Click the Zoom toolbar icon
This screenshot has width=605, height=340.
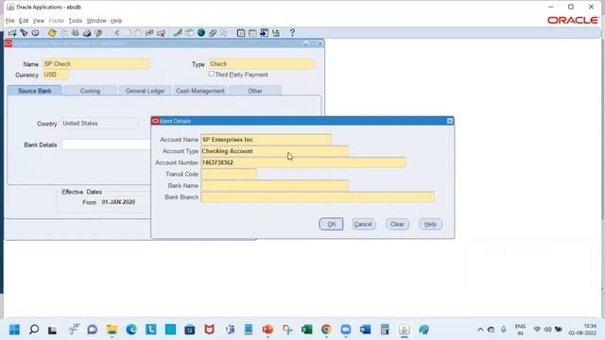(x=189, y=33)
